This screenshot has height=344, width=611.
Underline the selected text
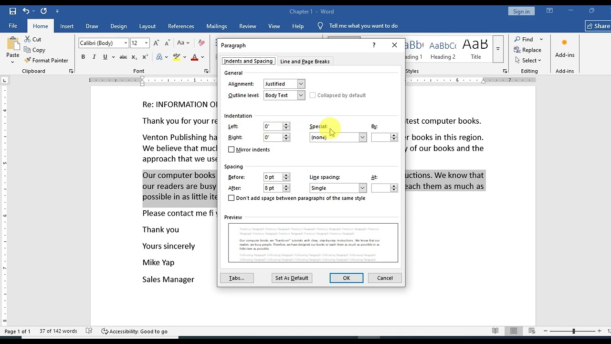105,57
